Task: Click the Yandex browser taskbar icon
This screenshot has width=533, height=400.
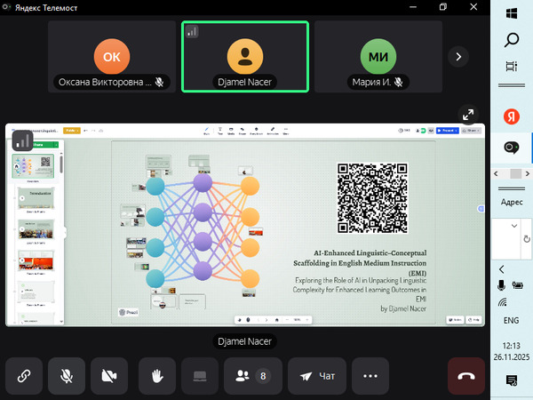Action: 512,116
